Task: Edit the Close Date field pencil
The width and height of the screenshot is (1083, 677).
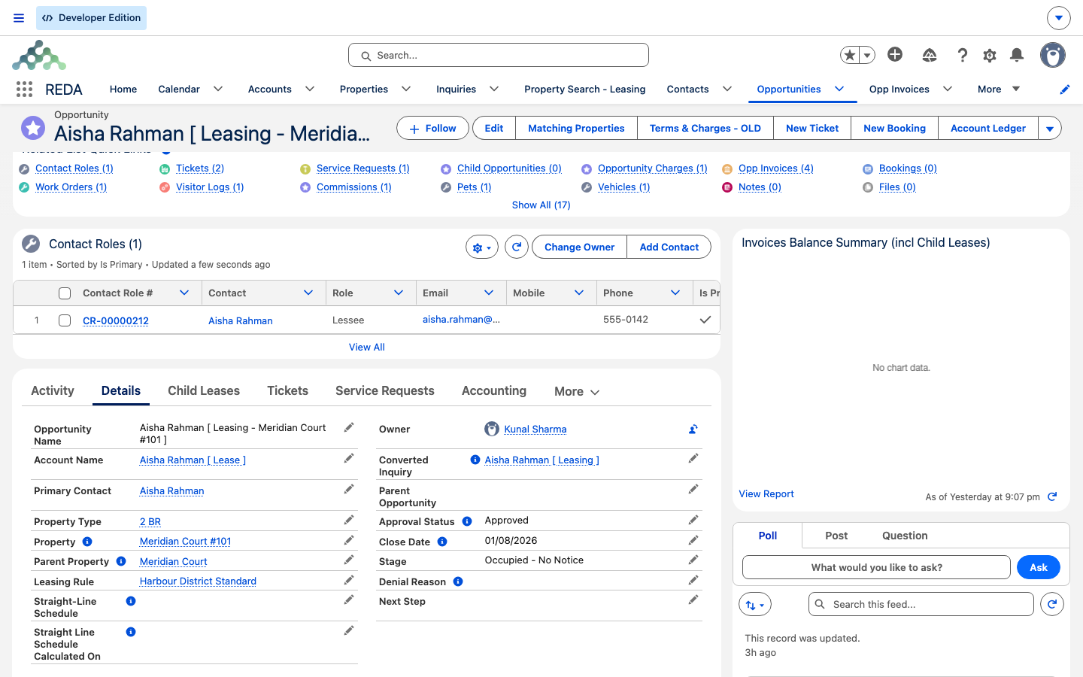Action: (693, 540)
